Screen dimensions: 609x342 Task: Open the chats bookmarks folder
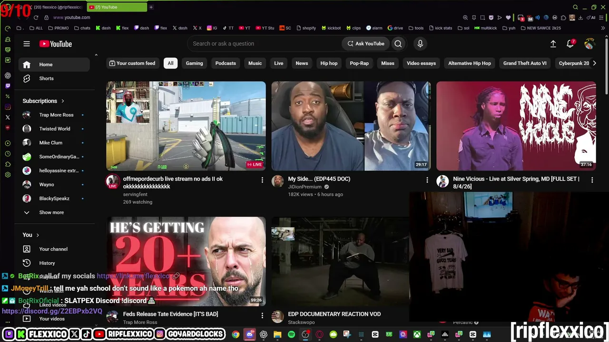tap(82, 28)
